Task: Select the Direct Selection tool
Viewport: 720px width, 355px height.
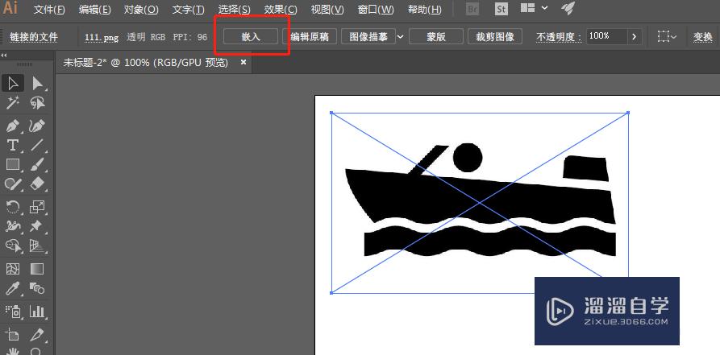Action: (37, 83)
